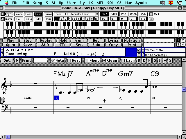This screenshot has width=186, height=139.
Task: Click the VOL value field 110
Action: [143, 19]
